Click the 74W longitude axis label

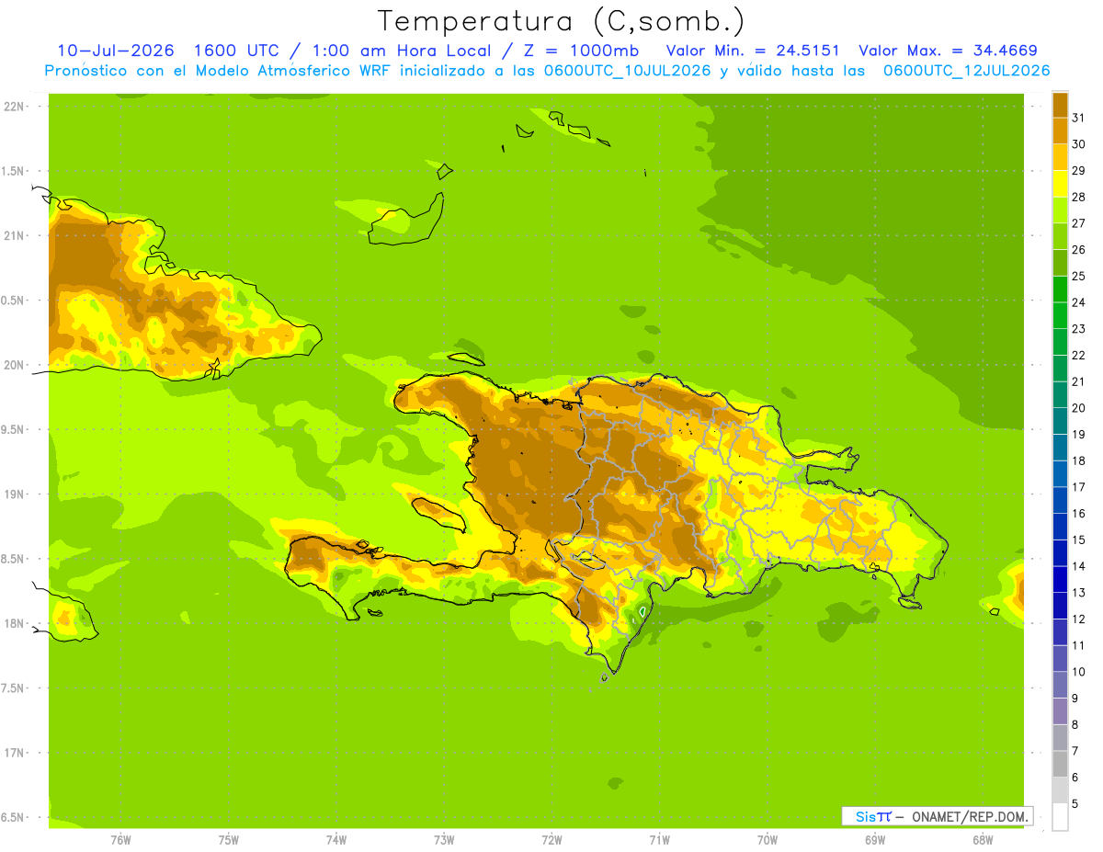click(336, 840)
